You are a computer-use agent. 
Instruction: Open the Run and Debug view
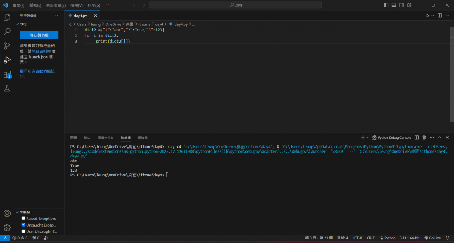click(x=7, y=60)
